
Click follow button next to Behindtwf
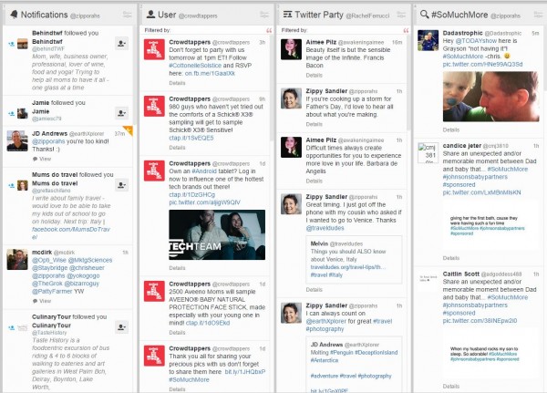tap(122, 43)
